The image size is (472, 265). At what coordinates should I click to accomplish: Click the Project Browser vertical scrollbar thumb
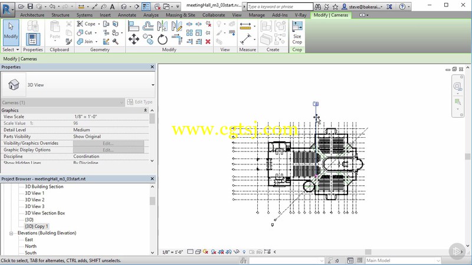(x=152, y=201)
